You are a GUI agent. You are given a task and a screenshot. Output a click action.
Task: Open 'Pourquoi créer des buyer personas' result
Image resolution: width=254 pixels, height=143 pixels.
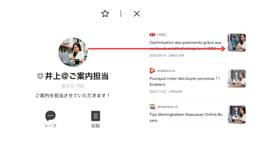[x=184, y=81]
